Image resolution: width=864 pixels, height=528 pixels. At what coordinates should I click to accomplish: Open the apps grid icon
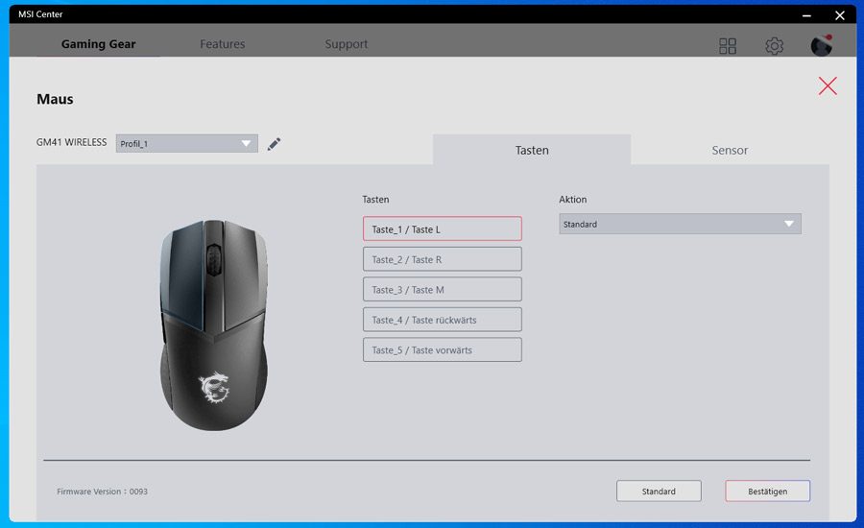(x=728, y=46)
